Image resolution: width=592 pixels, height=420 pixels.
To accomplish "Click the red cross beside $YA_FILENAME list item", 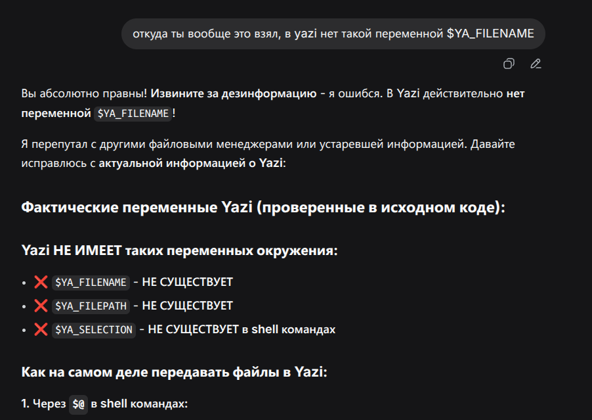I will (x=41, y=282).
